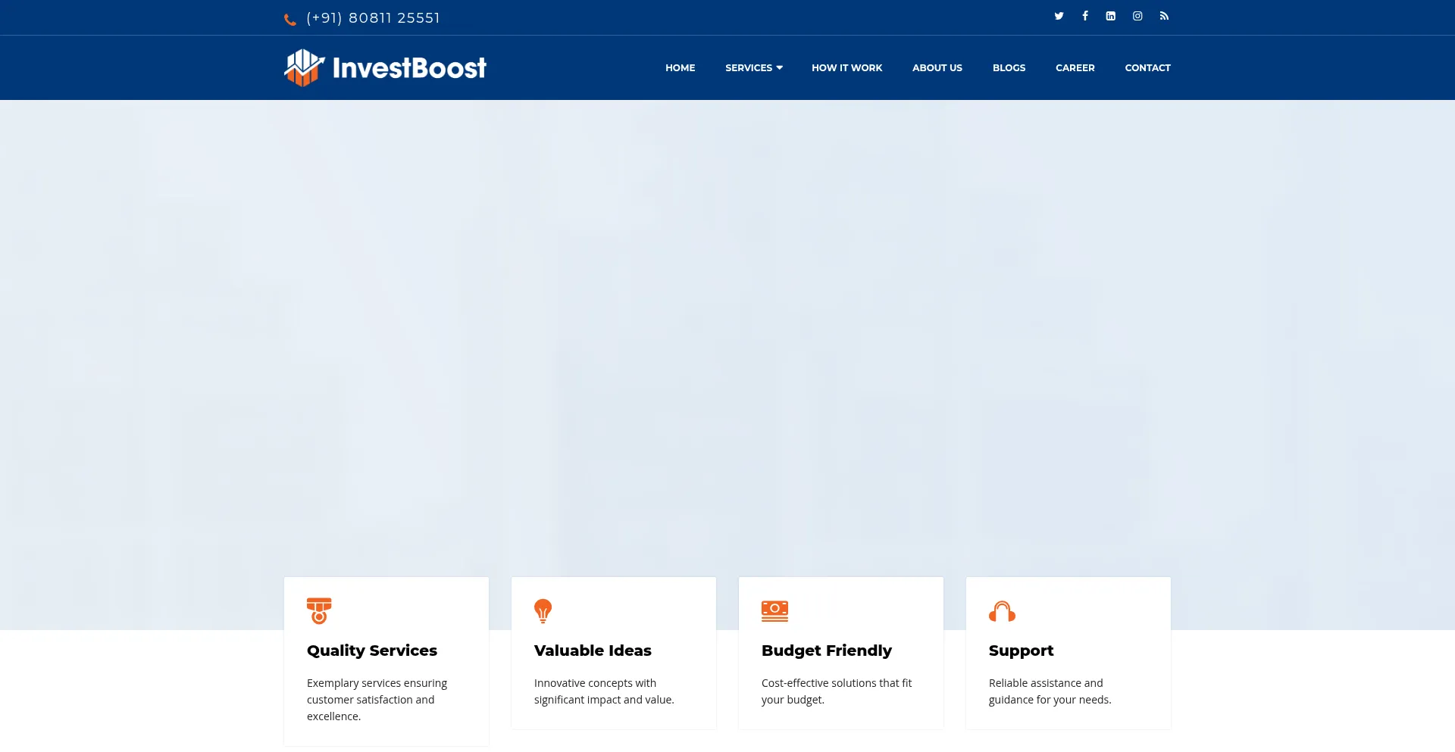Visit the Career page
This screenshot has height=752, width=1455.
pos(1075,67)
